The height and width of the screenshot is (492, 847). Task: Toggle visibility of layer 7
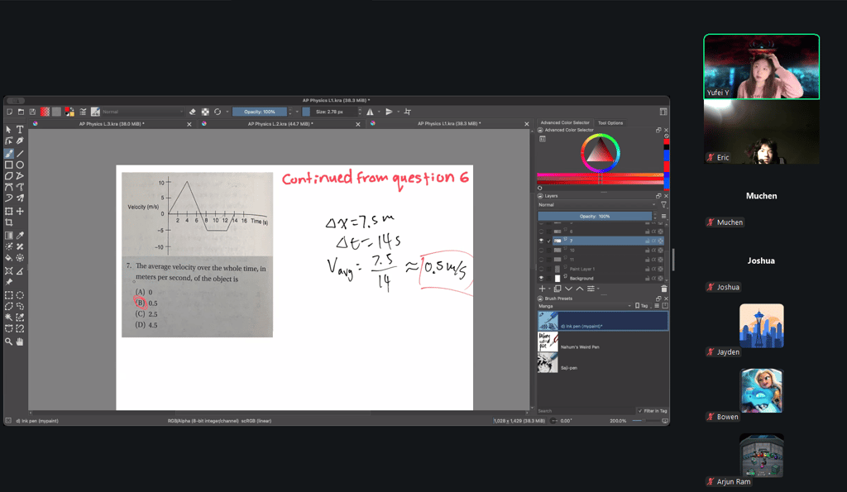[542, 241]
